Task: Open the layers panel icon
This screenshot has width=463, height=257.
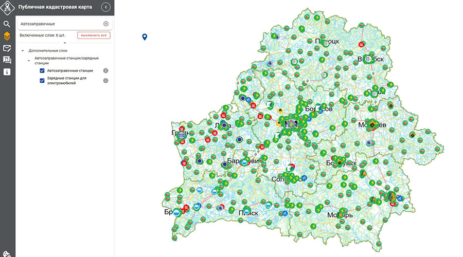Action: (7, 36)
